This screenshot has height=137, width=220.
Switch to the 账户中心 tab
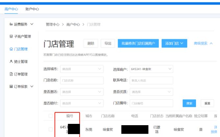pos(32,9)
